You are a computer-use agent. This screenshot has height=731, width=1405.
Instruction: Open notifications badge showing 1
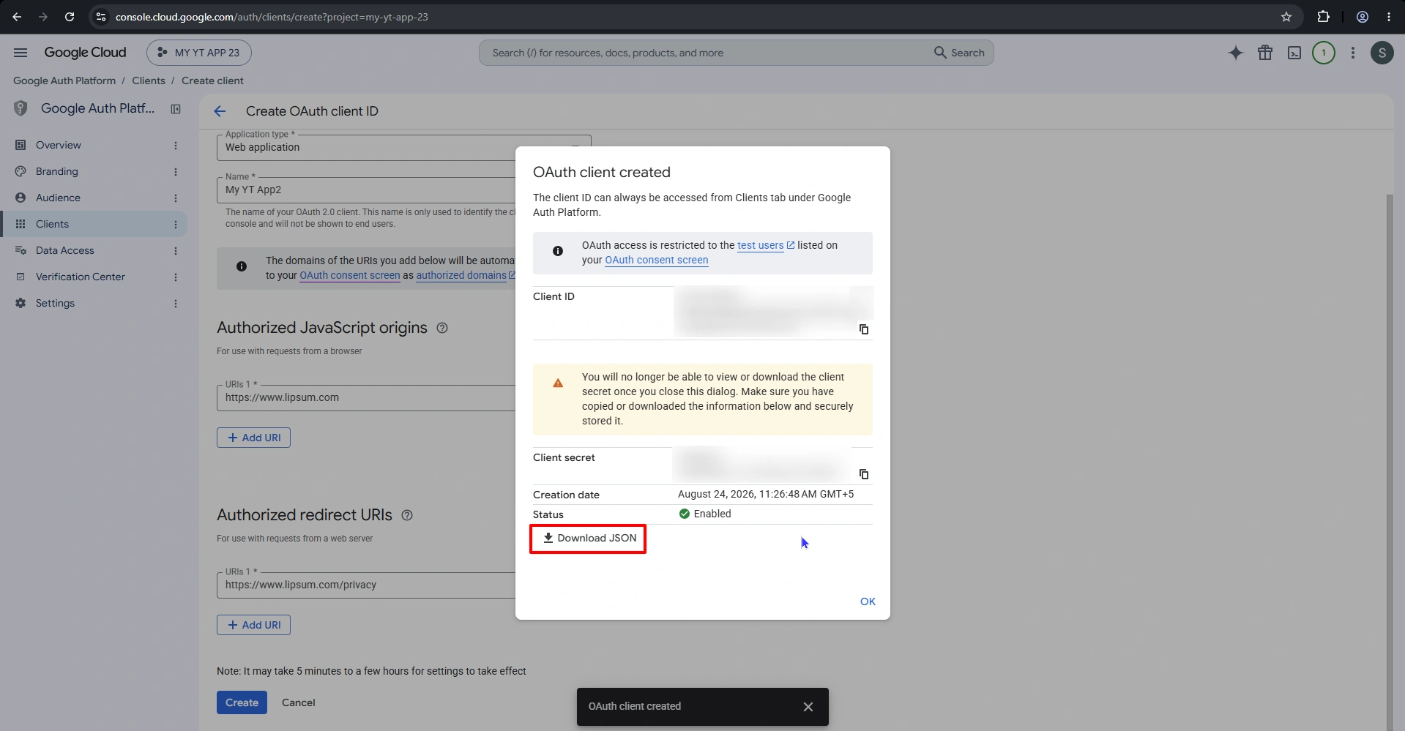coord(1324,53)
